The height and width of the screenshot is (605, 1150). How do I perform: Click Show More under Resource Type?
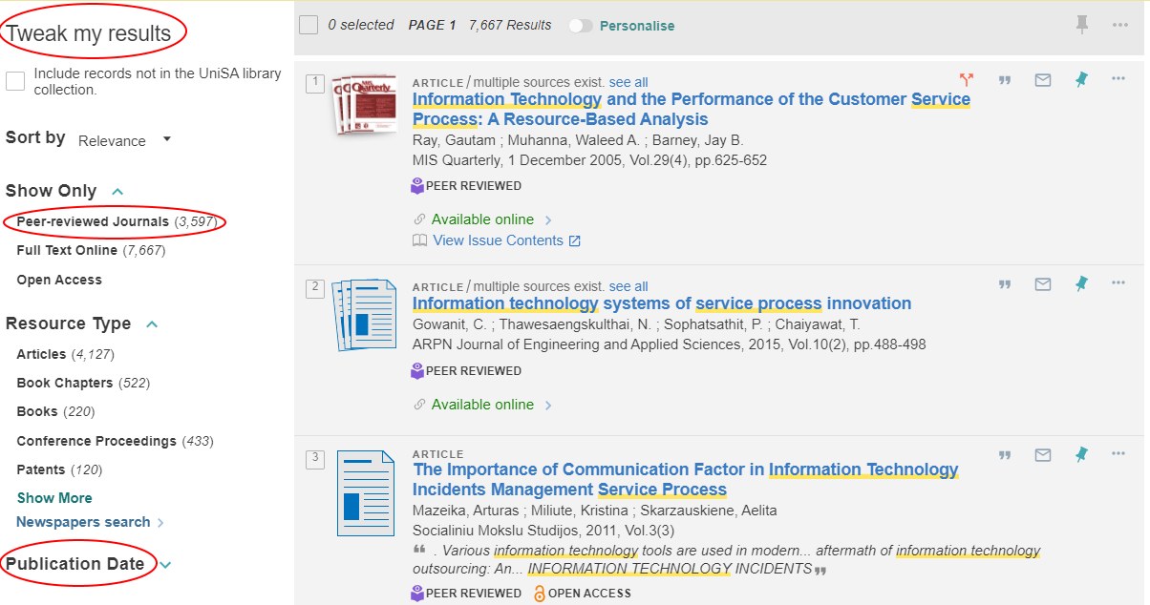click(x=54, y=498)
